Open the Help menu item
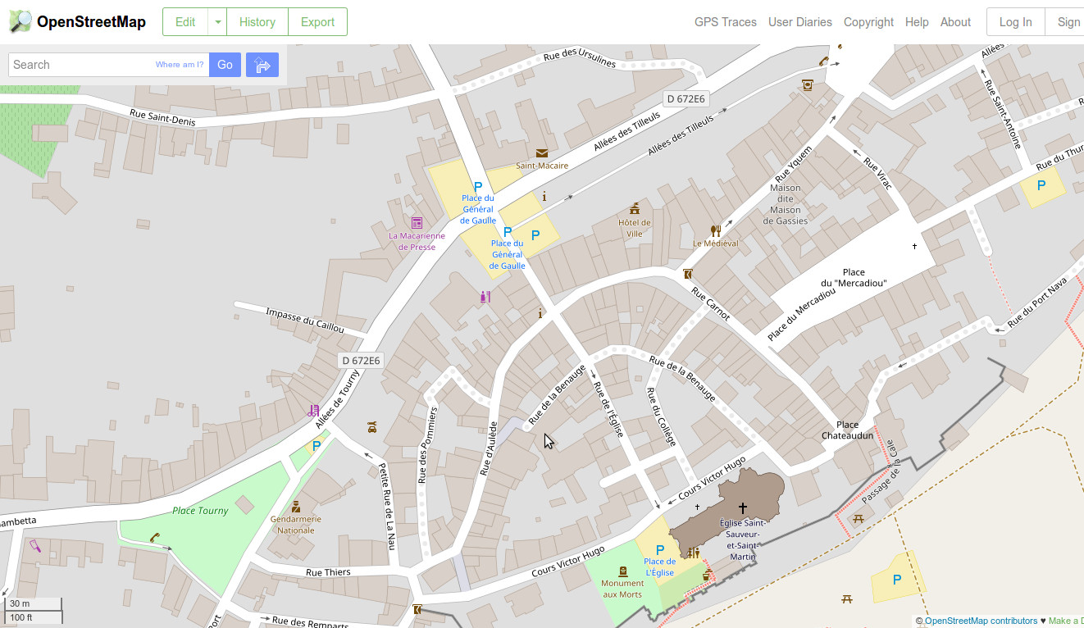 point(917,22)
